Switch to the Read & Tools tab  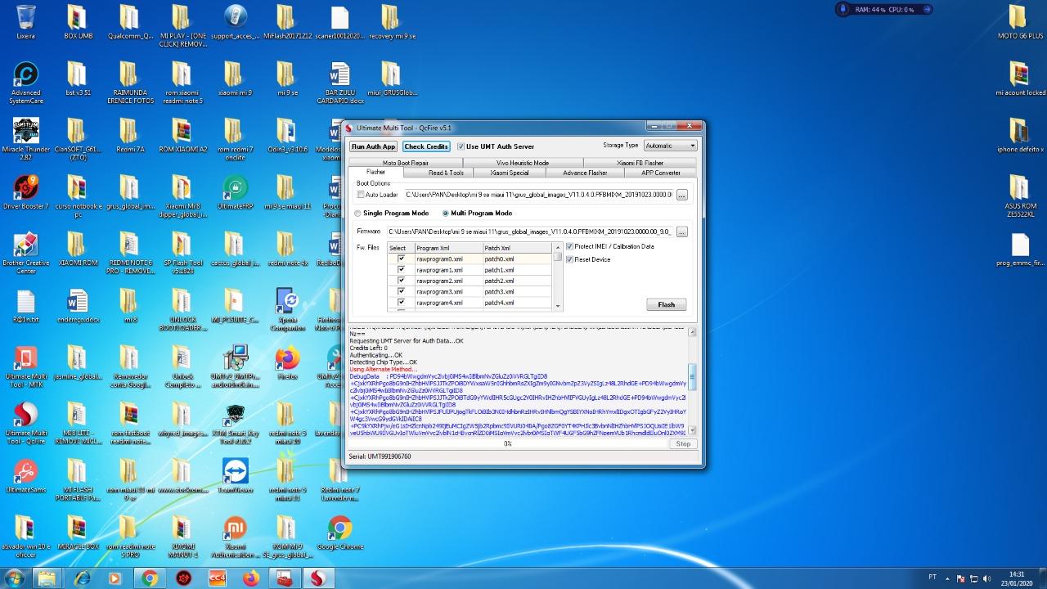coord(447,173)
